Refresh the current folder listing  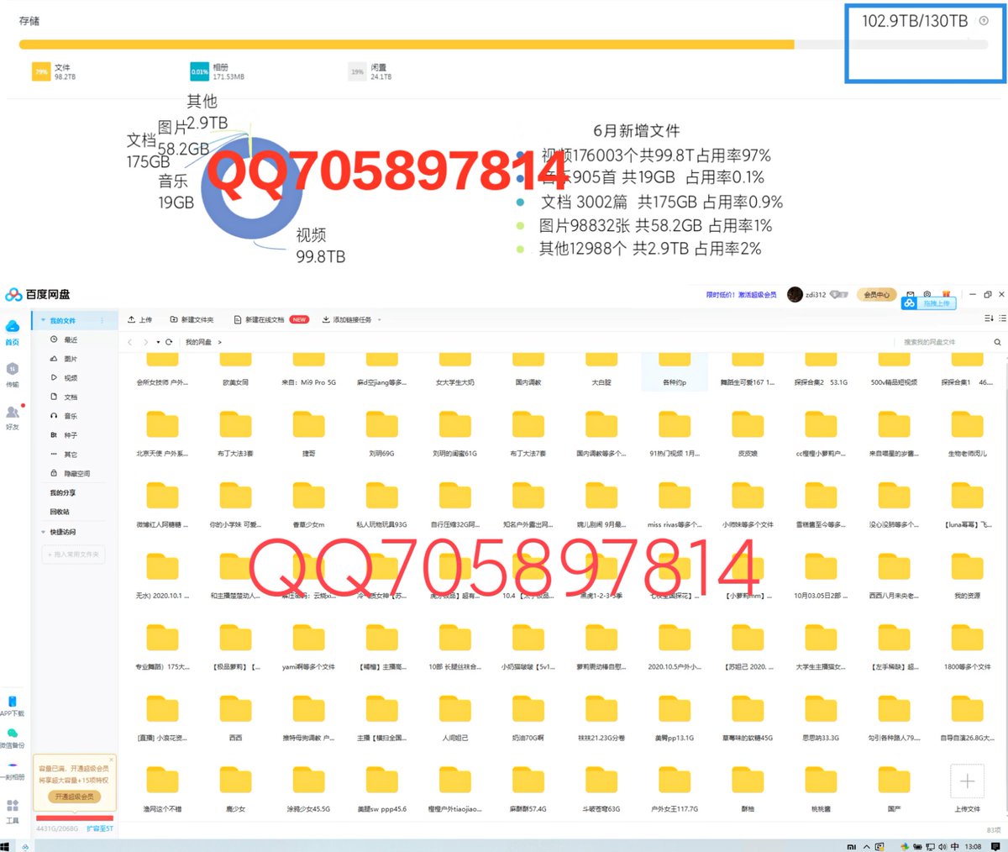(x=169, y=343)
